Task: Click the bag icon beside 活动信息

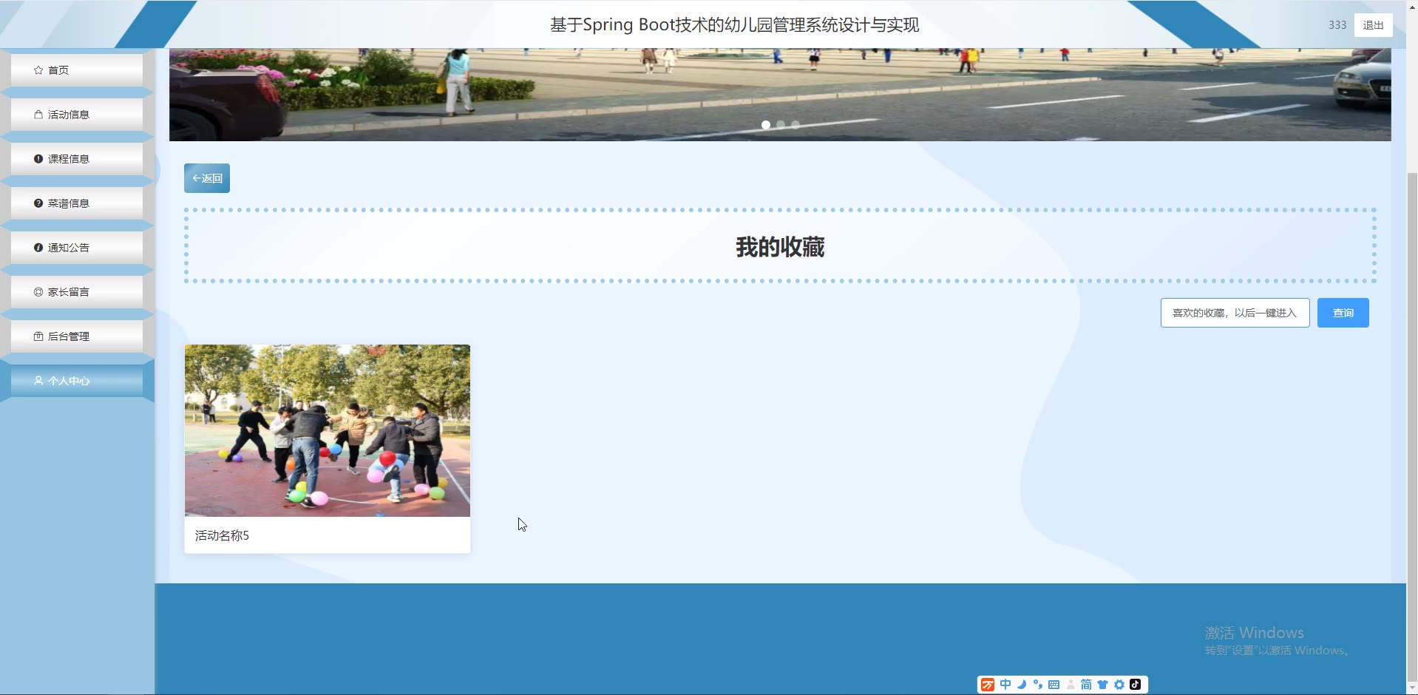Action: 38,115
